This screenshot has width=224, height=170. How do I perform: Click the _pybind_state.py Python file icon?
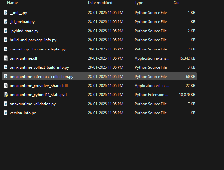[x=6, y=31]
